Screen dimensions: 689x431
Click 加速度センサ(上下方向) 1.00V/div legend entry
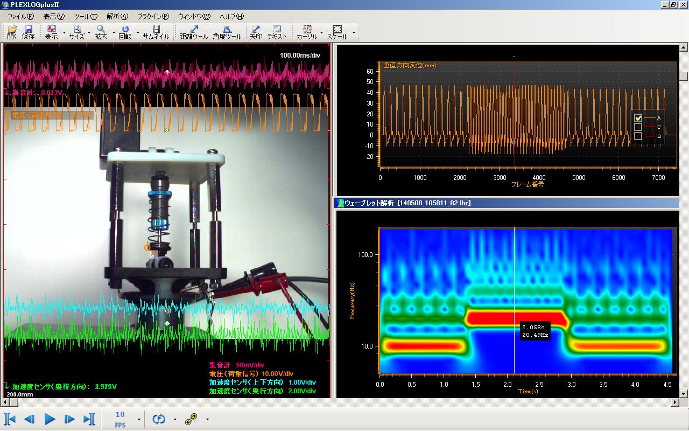[262, 383]
